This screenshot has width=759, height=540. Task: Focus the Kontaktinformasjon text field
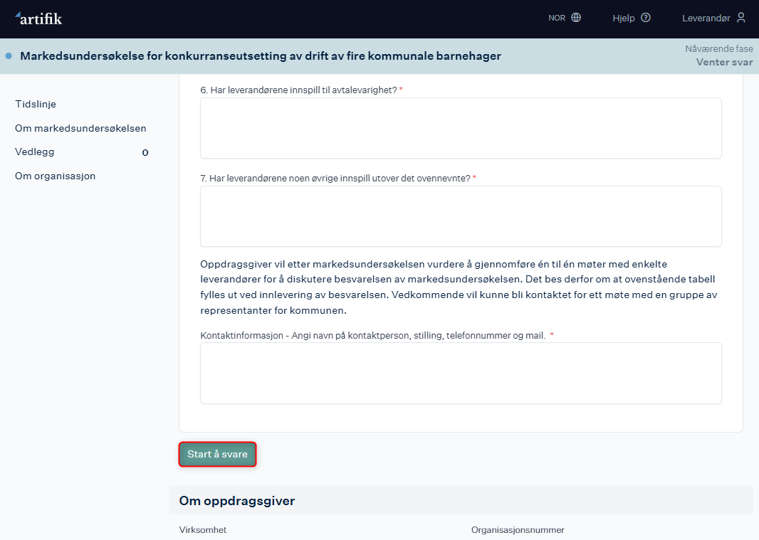coord(461,373)
